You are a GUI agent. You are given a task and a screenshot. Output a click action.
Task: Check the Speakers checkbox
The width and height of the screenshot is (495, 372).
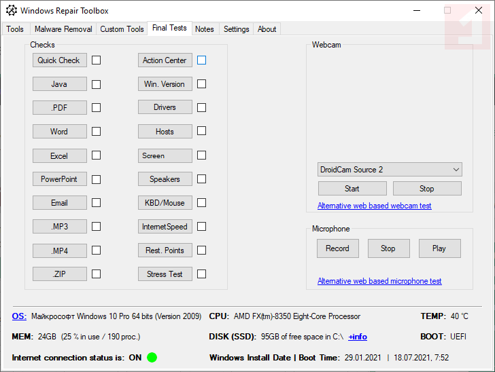pyautogui.click(x=202, y=179)
